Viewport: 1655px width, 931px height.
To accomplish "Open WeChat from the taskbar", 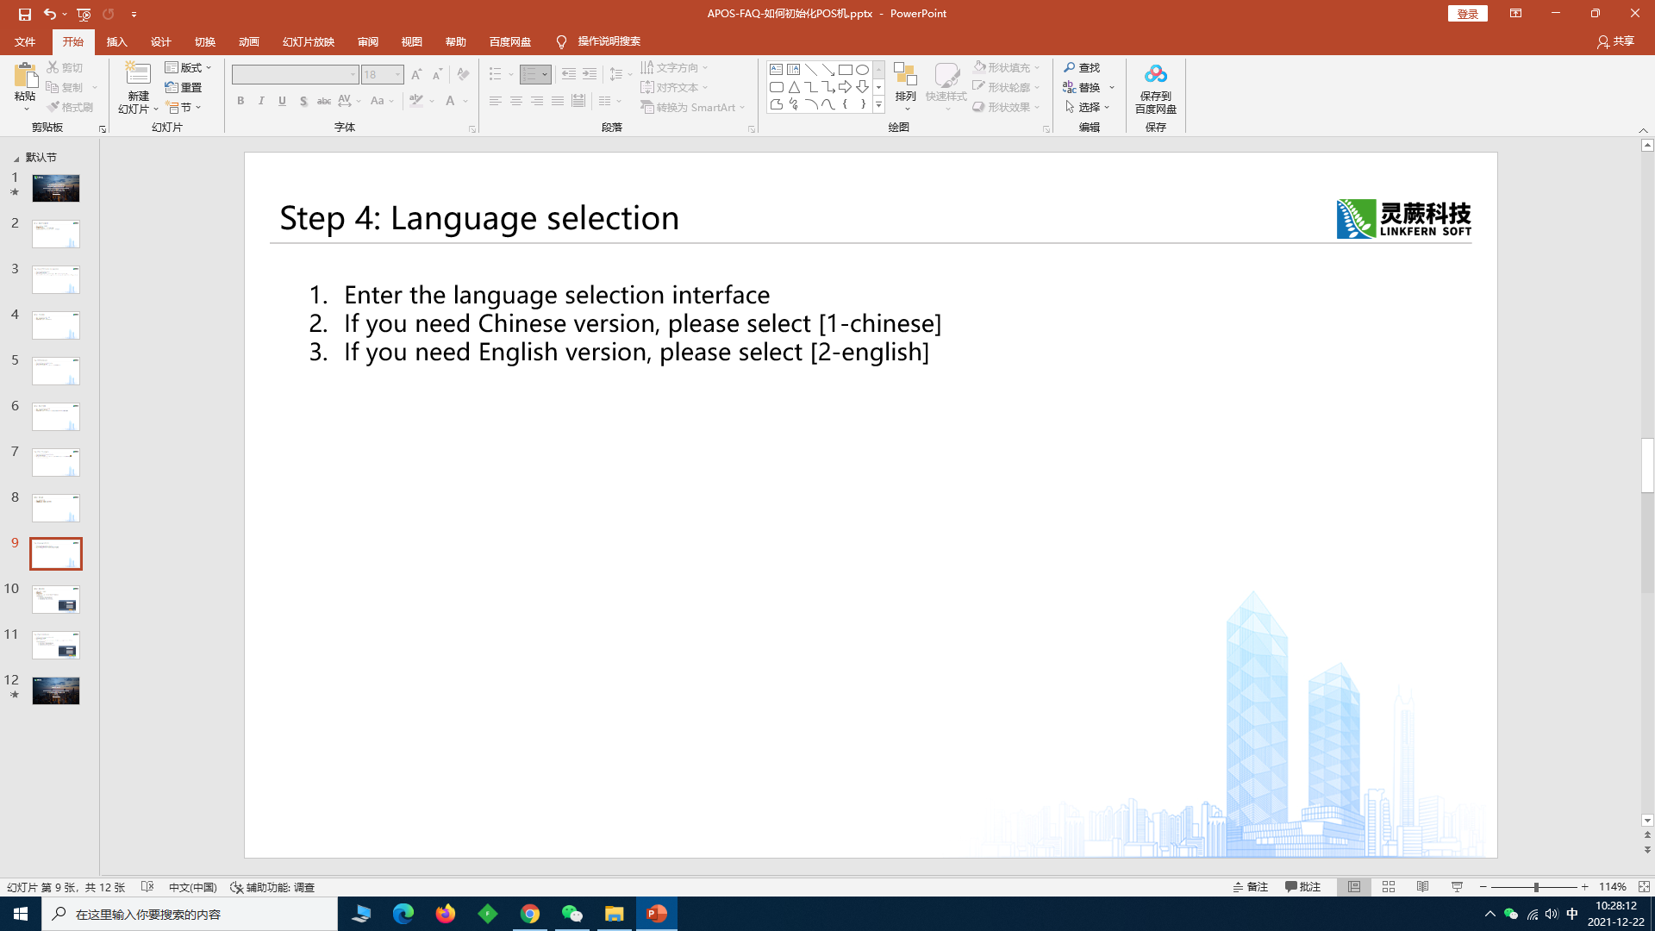I will tap(572, 914).
